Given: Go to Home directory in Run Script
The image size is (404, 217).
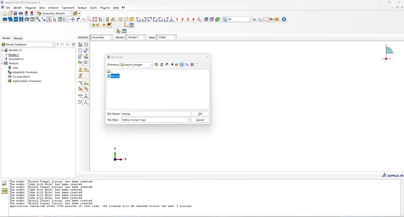Looking at the screenshot, I should pyautogui.click(x=162, y=65).
